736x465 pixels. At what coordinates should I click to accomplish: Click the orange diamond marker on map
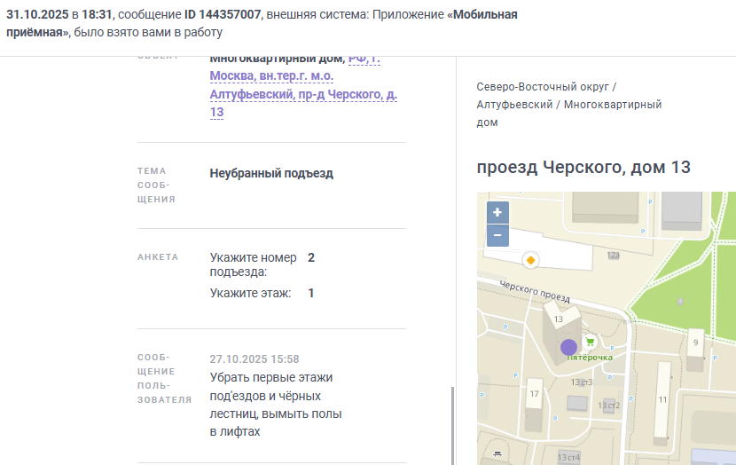tap(531, 260)
